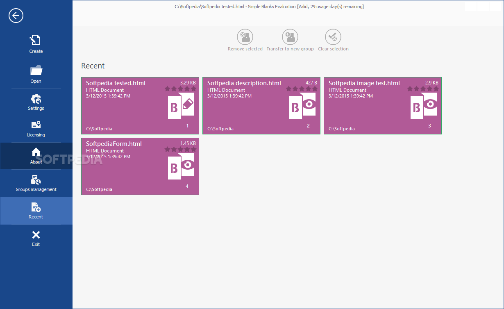This screenshot has height=309, width=504.
Task: Rate Softpedia tested.html using its stars
Action: coord(180,89)
